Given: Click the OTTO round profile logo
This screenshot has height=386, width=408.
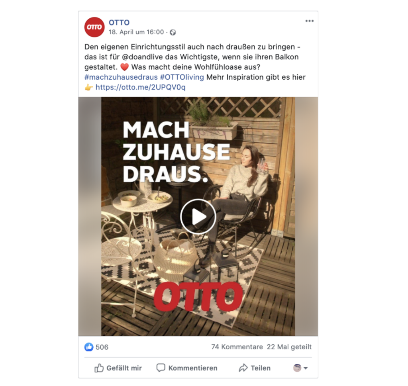Looking at the screenshot, I should [x=94, y=27].
